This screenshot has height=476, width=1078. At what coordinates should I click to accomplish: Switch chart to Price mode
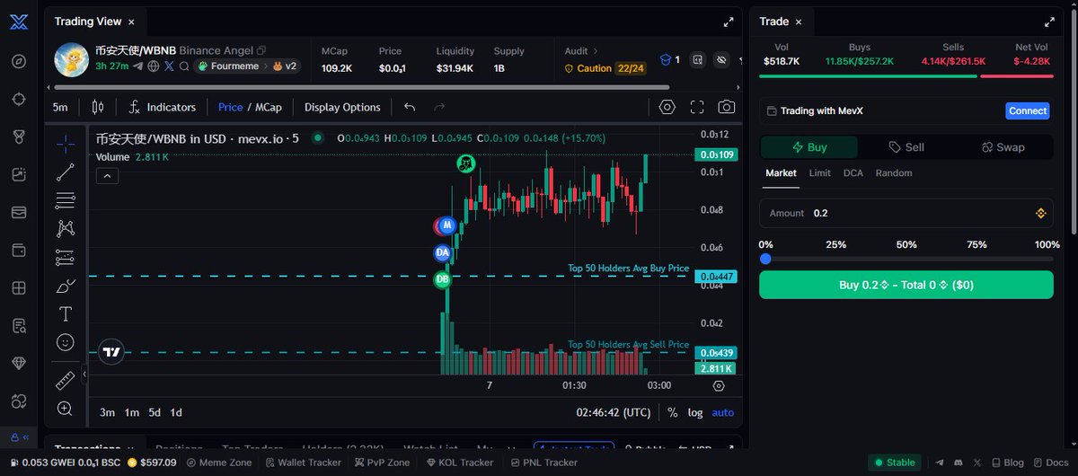tap(230, 107)
